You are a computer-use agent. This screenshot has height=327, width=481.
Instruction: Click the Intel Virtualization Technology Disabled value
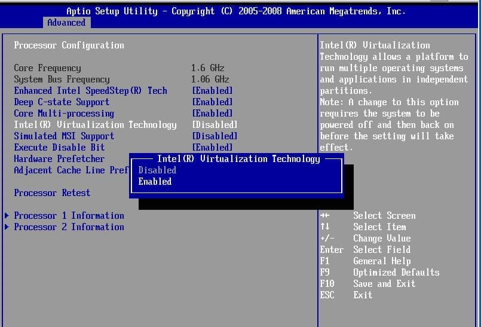(x=215, y=125)
